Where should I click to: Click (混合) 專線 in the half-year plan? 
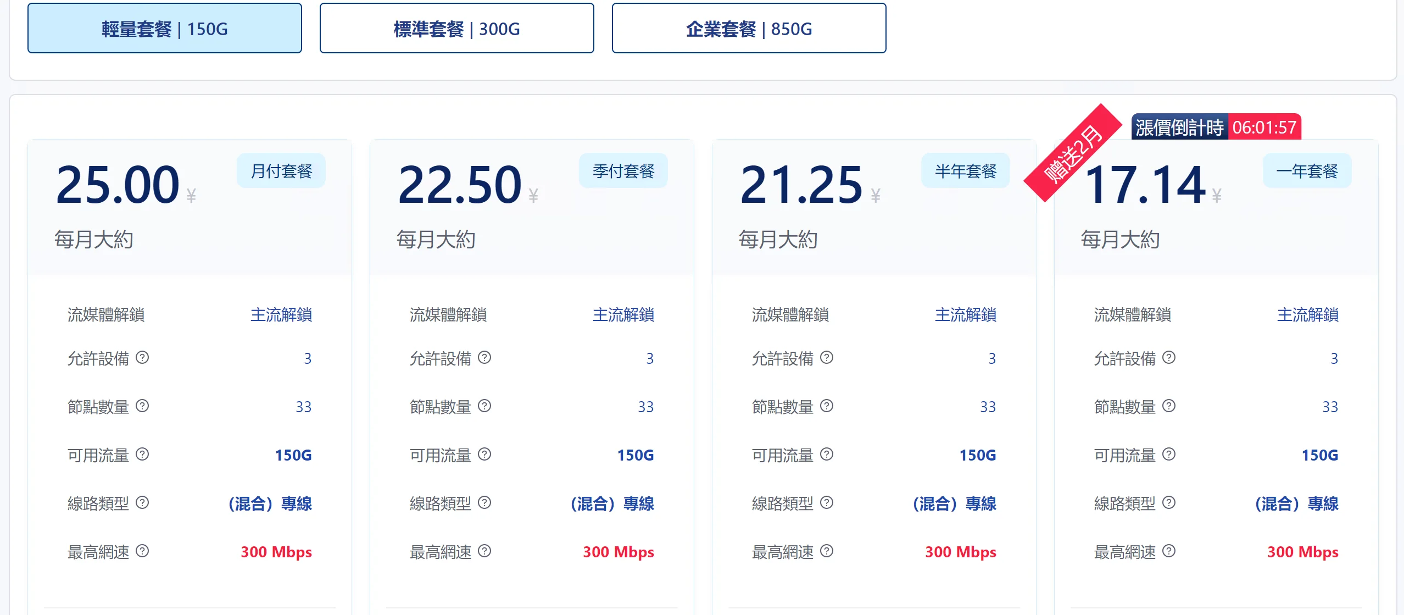click(955, 503)
